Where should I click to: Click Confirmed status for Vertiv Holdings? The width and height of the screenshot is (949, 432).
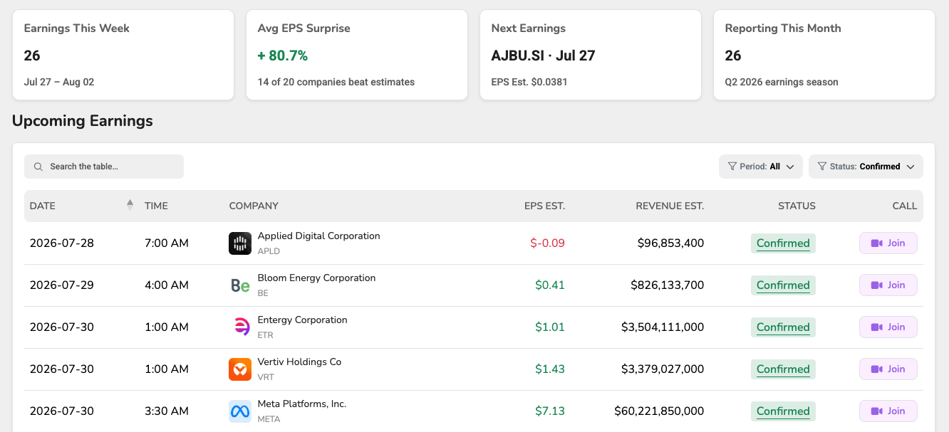(783, 369)
